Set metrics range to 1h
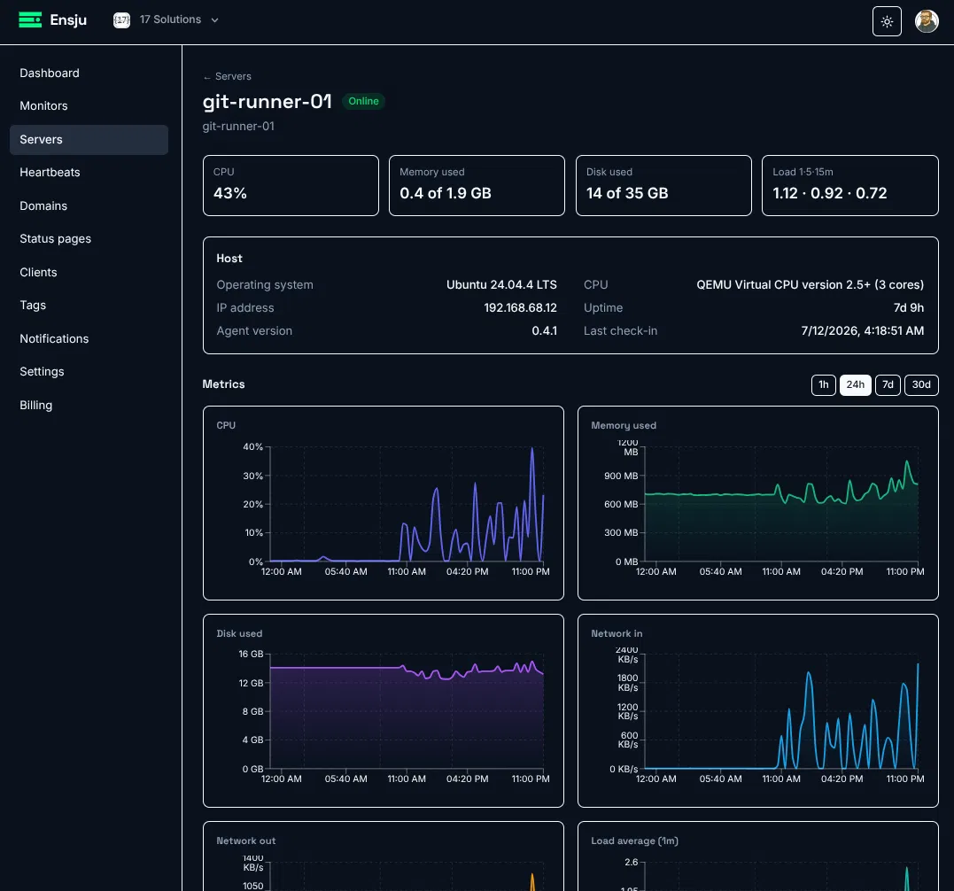This screenshot has height=891, width=954. 823,385
